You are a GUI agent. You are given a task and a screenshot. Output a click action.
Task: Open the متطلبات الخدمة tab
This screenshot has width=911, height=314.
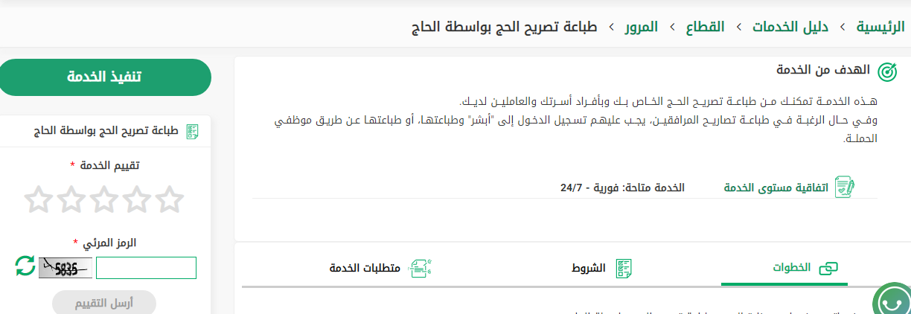365,268
